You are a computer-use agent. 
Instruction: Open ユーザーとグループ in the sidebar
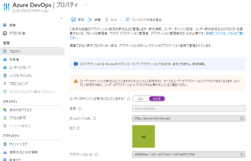coord(20,67)
